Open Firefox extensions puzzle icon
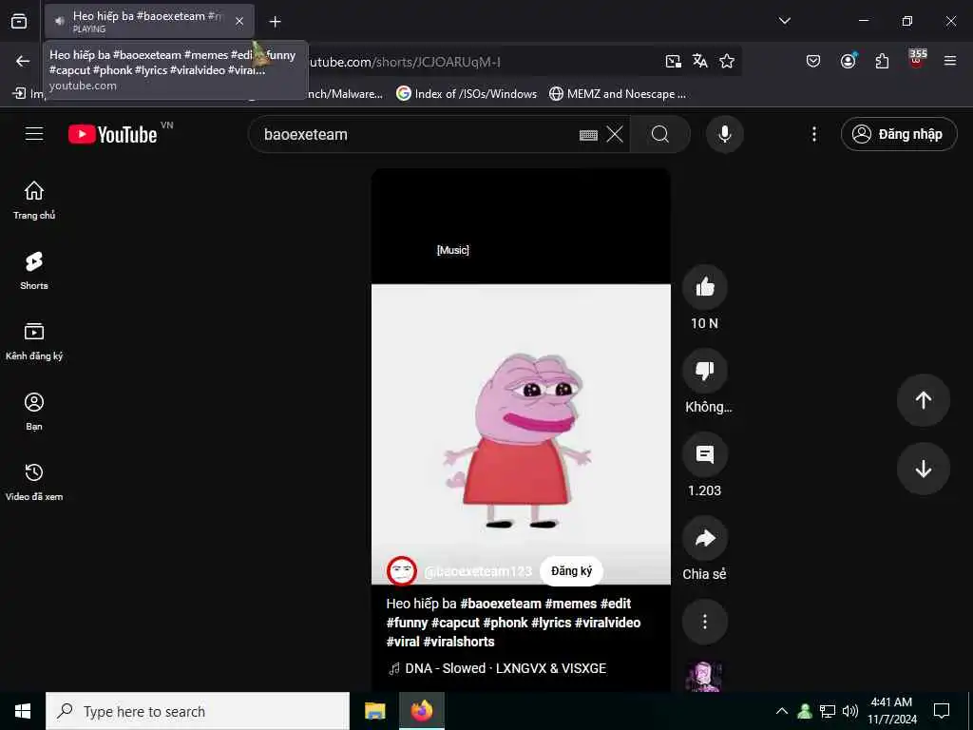The height and width of the screenshot is (730, 973). [882, 61]
